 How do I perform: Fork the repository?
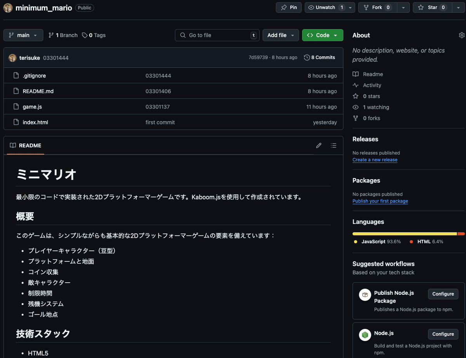pyautogui.click(x=377, y=7)
